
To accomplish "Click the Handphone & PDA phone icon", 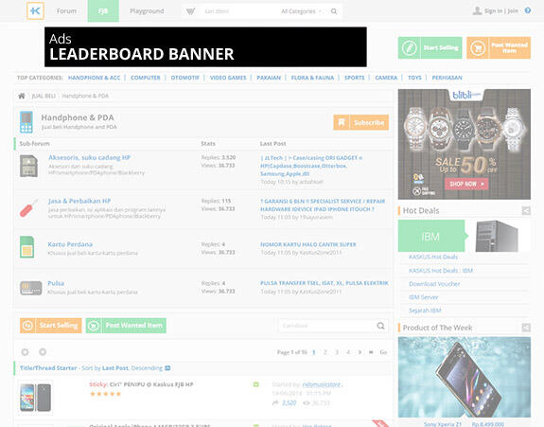I will pyautogui.click(x=26, y=122).
